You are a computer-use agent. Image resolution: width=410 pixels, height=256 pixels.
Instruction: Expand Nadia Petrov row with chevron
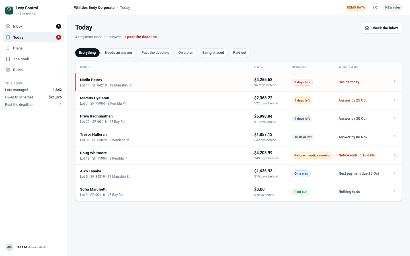tap(395, 82)
